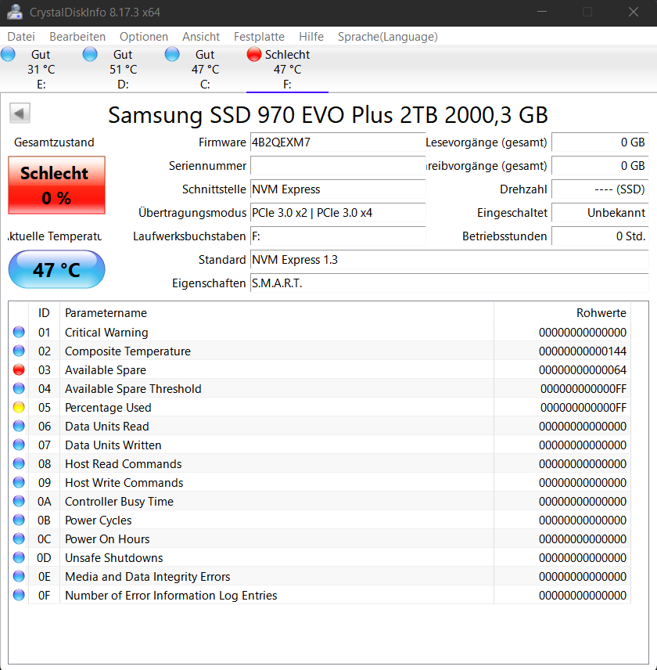This screenshot has width=657, height=670.
Task: Open the Hilfe menu
Action: pos(311,37)
